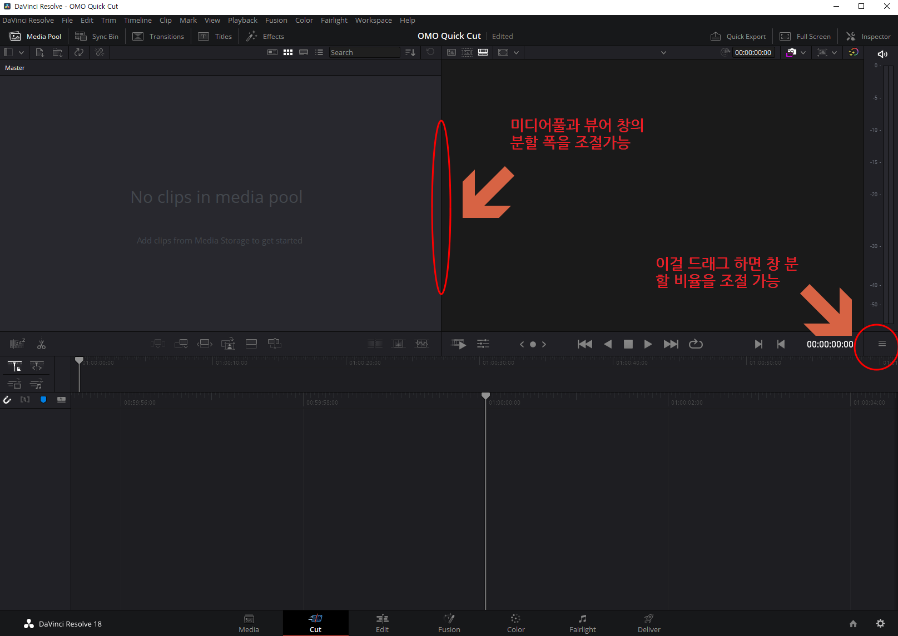Click the media pool Search field
The image size is (898, 636).
364,52
